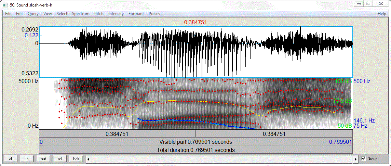Click the 100 dB intensity label
The image size is (391, 166).
tap(343, 81)
